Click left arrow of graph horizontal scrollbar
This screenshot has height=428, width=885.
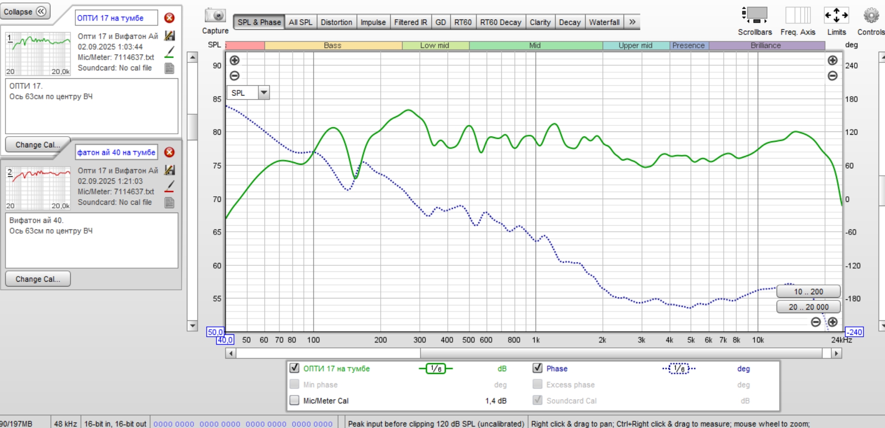click(x=231, y=353)
